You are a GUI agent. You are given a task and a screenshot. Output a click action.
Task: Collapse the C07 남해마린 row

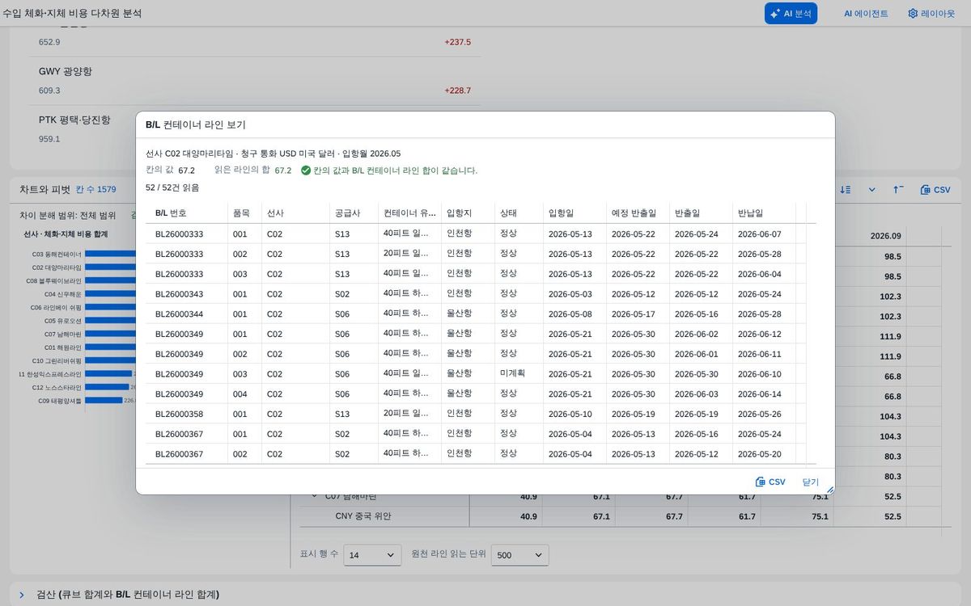tap(314, 496)
